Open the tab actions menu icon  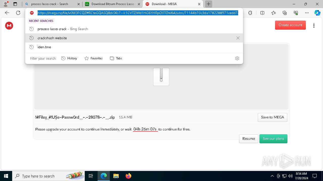click(15, 4)
